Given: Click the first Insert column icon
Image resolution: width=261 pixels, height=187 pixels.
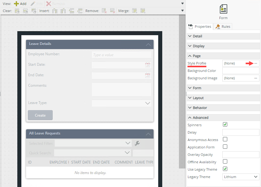Looking at the screenshot, I should pyautogui.click(x=55, y=11).
